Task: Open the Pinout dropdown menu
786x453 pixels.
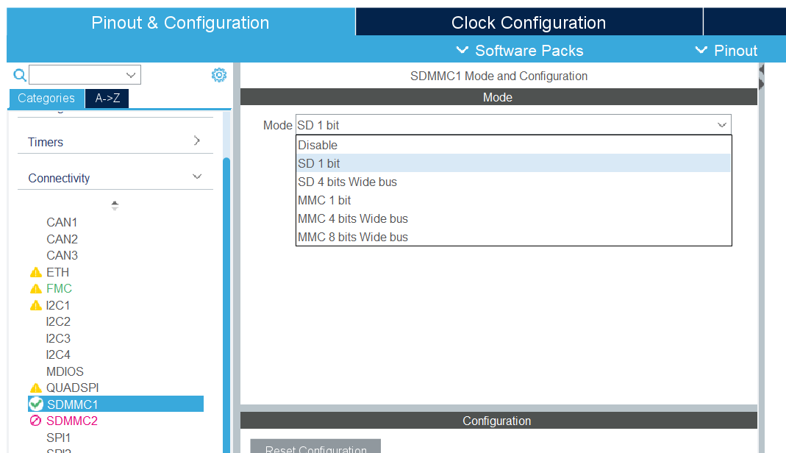Action: (726, 51)
